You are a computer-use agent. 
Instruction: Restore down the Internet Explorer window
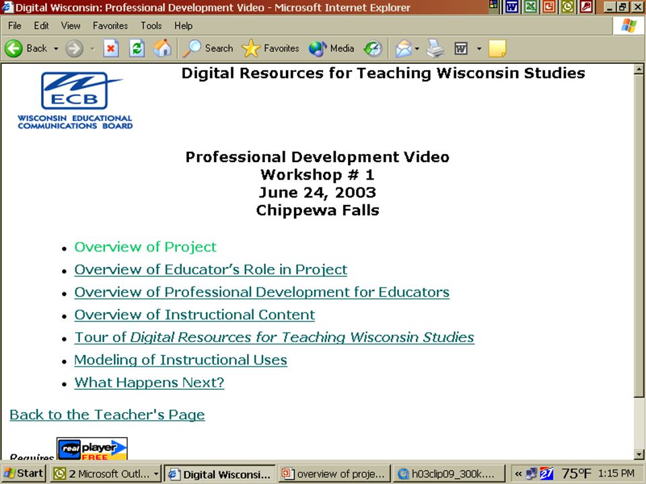coord(623,7)
